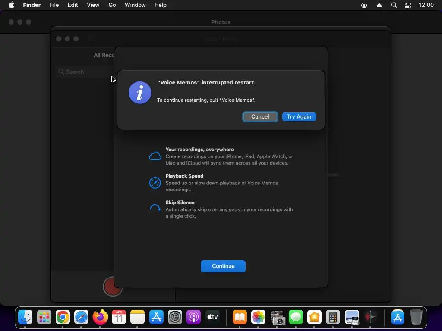The width and height of the screenshot is (442, 331).
Task: Open the Trash in the Dock
Action: (416, 317)
